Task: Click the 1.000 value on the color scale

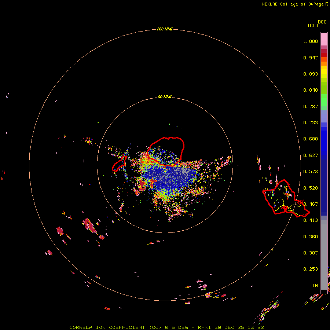Action: [311, 41]
